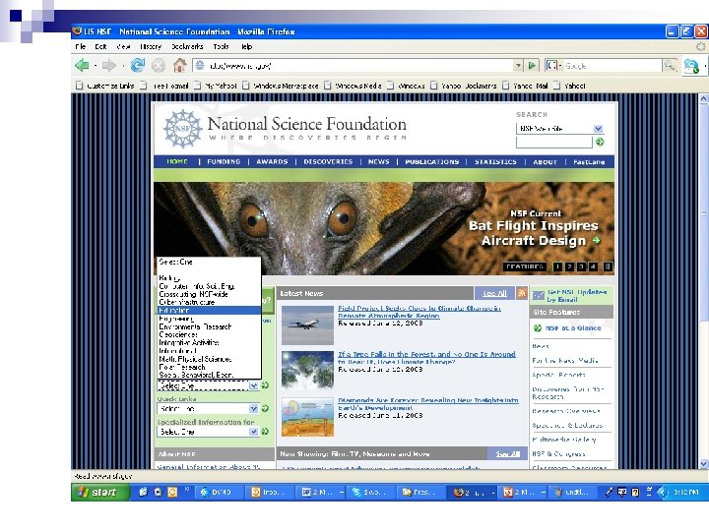This screenshot has width=709, height=531.
Task: Click the first quick launch icon on taskbar
Action: [143, 492]
